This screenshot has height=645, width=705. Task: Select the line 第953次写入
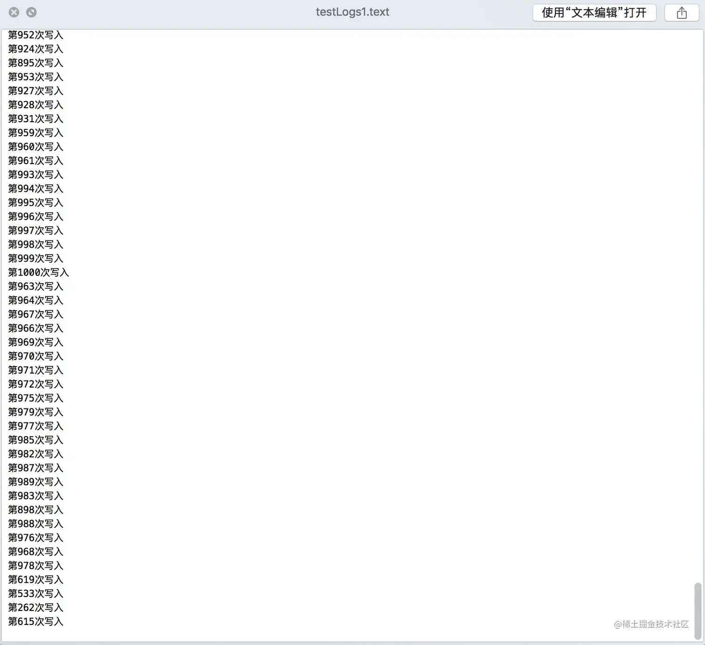click(35, 77)
